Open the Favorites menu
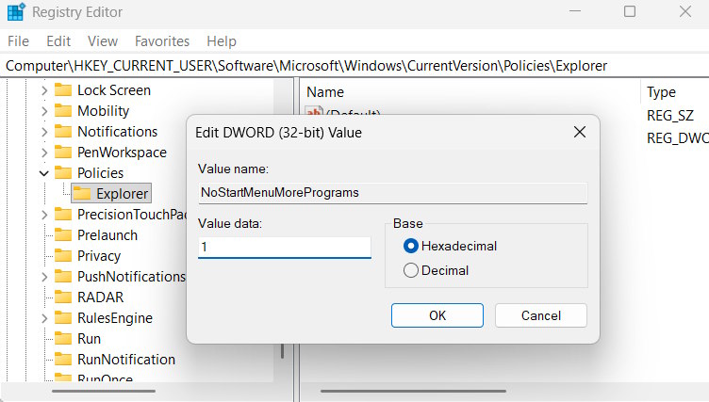This screenshot has height=402, width=709. click(x=162, y=41)
